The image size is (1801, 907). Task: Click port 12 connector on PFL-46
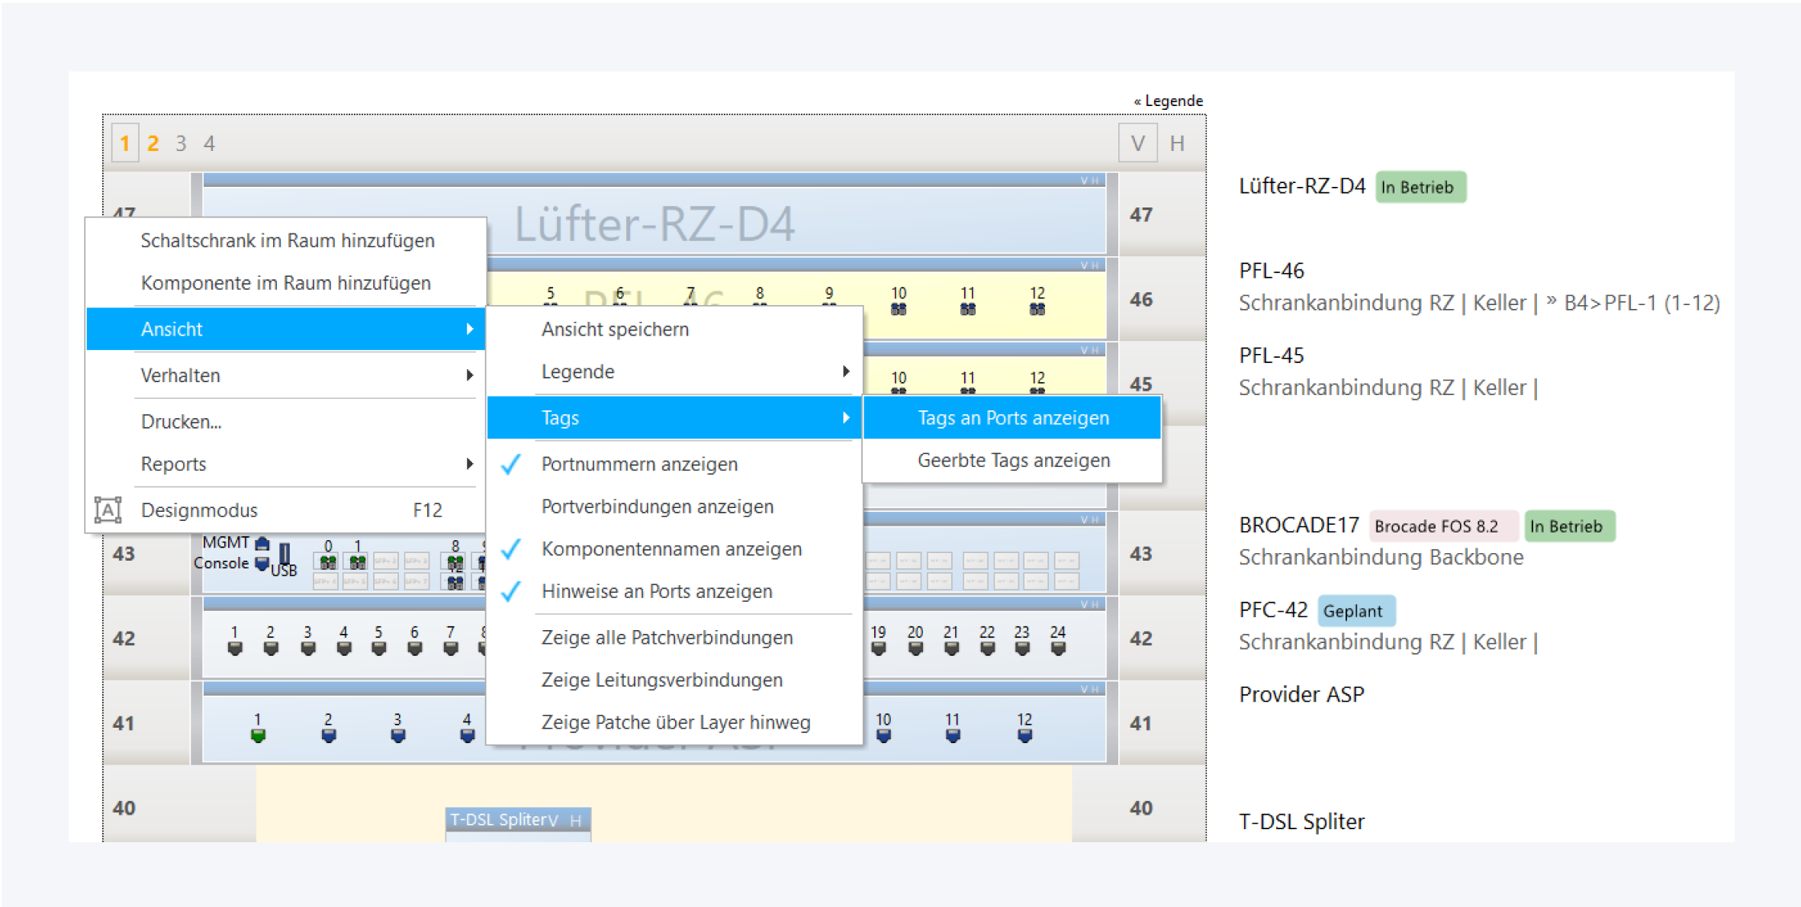coord(1037,309)
